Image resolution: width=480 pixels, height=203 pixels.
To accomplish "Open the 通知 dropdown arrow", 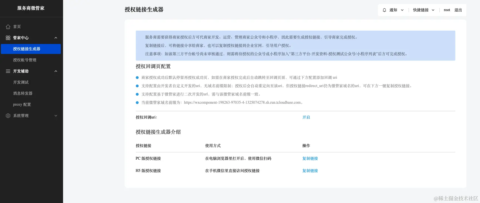I will [x=402, y=10].
